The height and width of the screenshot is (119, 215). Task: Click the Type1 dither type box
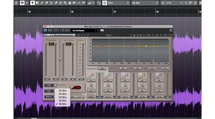tap(49, 91)
